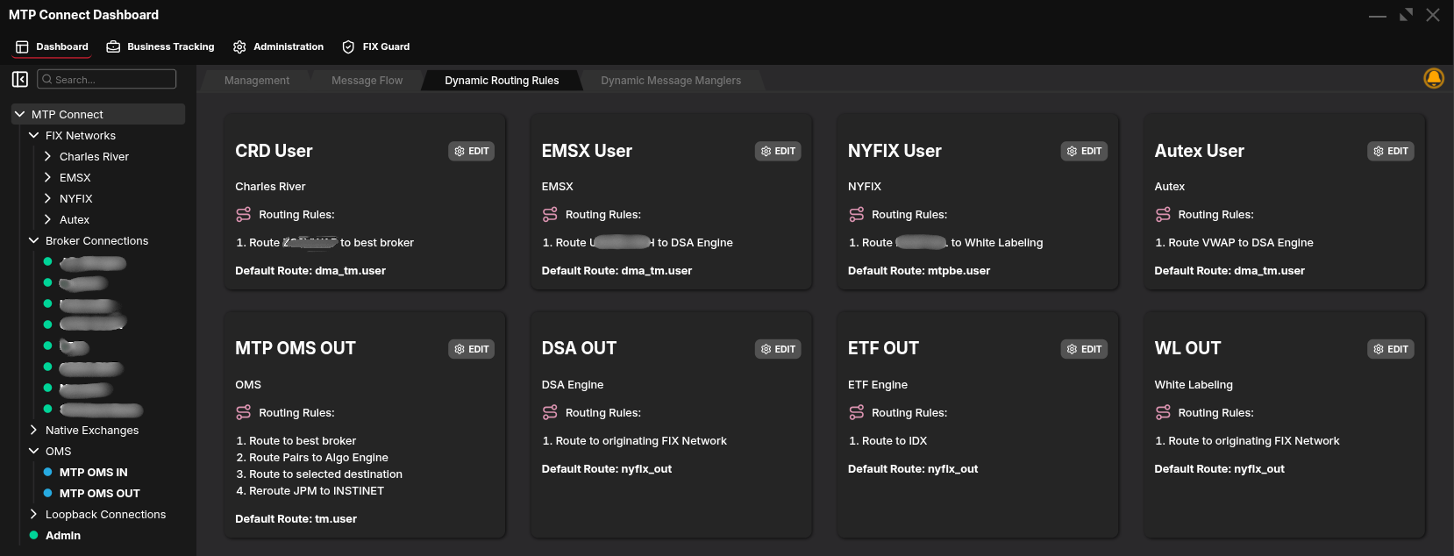The image size is (1454, 556).
Task: Edit the DSA OUT routing rules
Action: pos(778,349)
